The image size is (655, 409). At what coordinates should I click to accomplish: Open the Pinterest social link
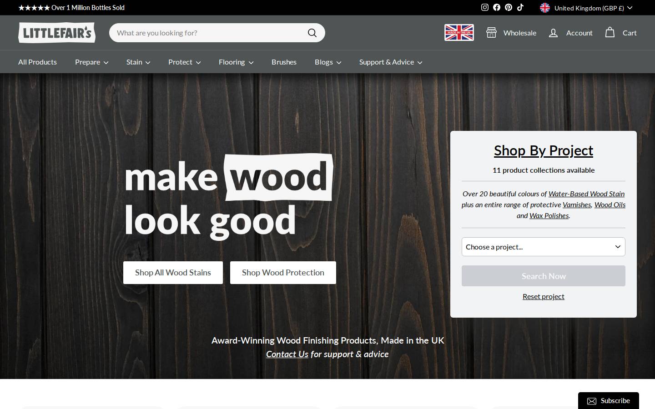pos(509,7)
